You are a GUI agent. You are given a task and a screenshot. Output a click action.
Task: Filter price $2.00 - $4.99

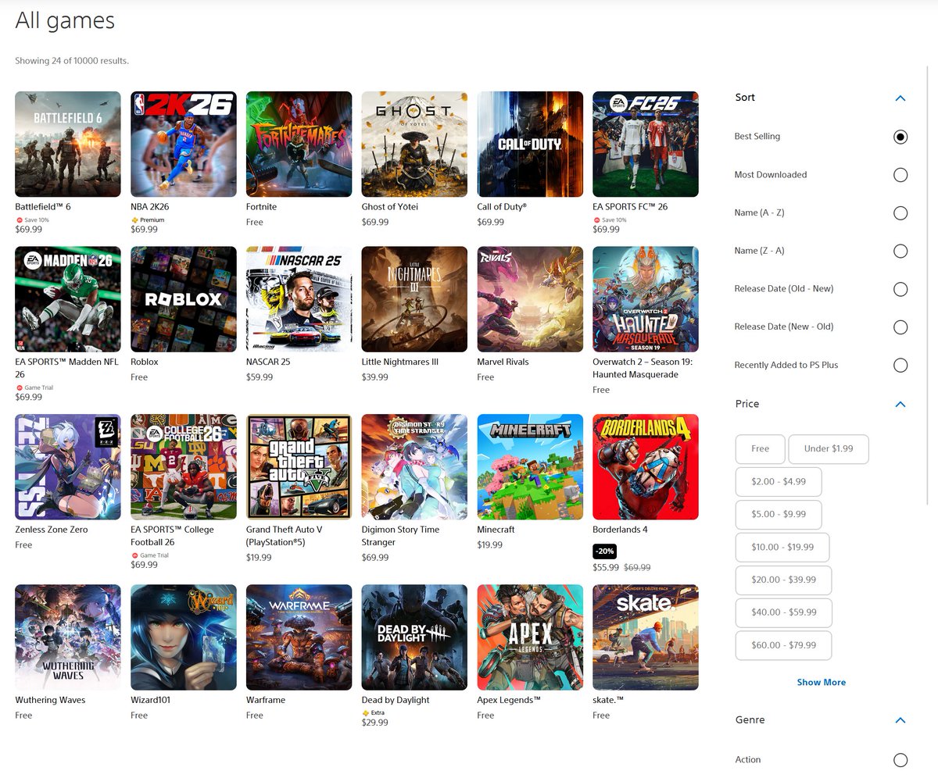(x=779, y=482)
